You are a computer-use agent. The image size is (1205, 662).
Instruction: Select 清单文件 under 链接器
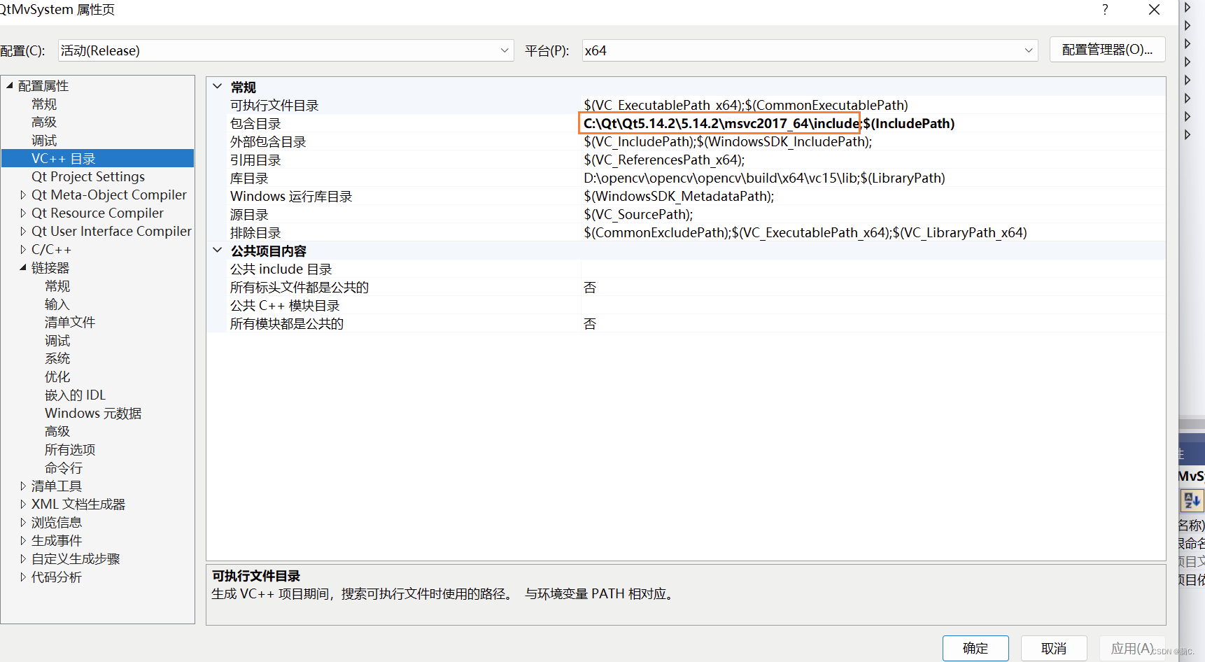pyautogui.click(x=70, y=322)
